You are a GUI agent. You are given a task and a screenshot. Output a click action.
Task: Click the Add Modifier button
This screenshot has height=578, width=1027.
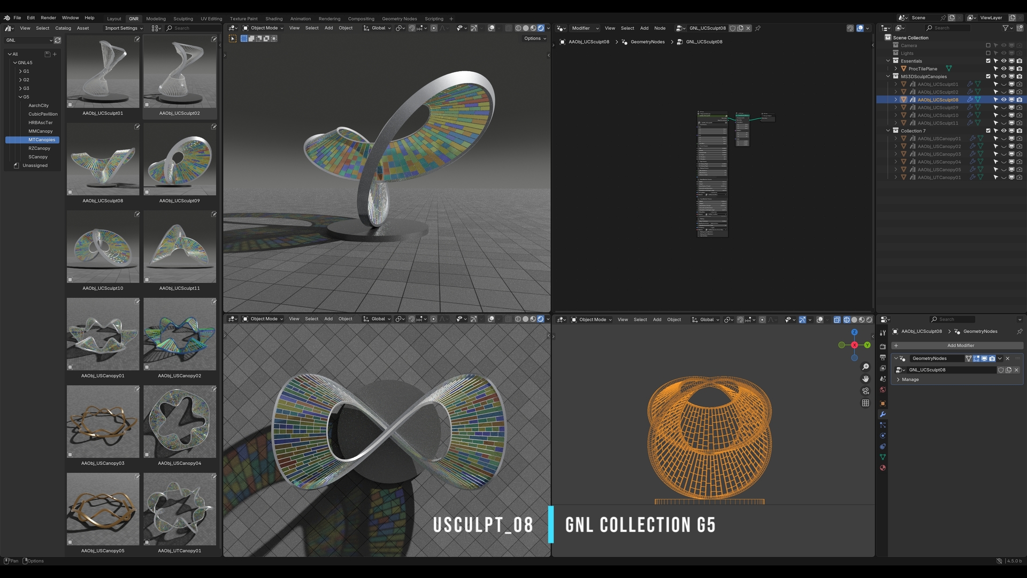coord(957,346)
